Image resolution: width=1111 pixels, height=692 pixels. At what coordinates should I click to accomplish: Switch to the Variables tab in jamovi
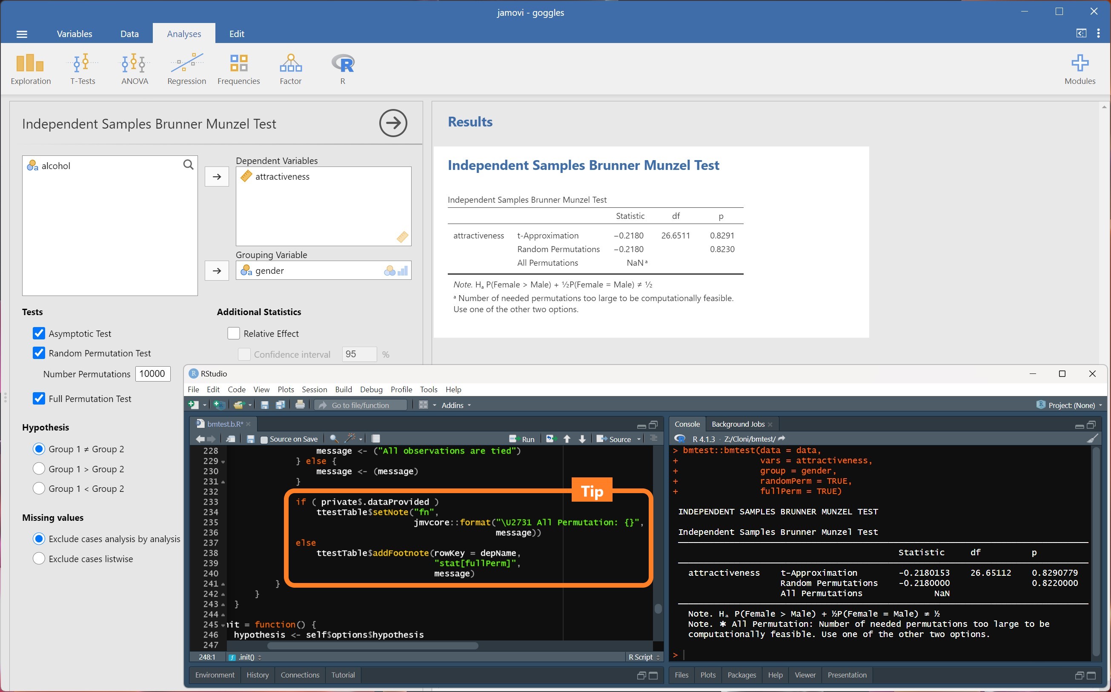click(74, 33)
